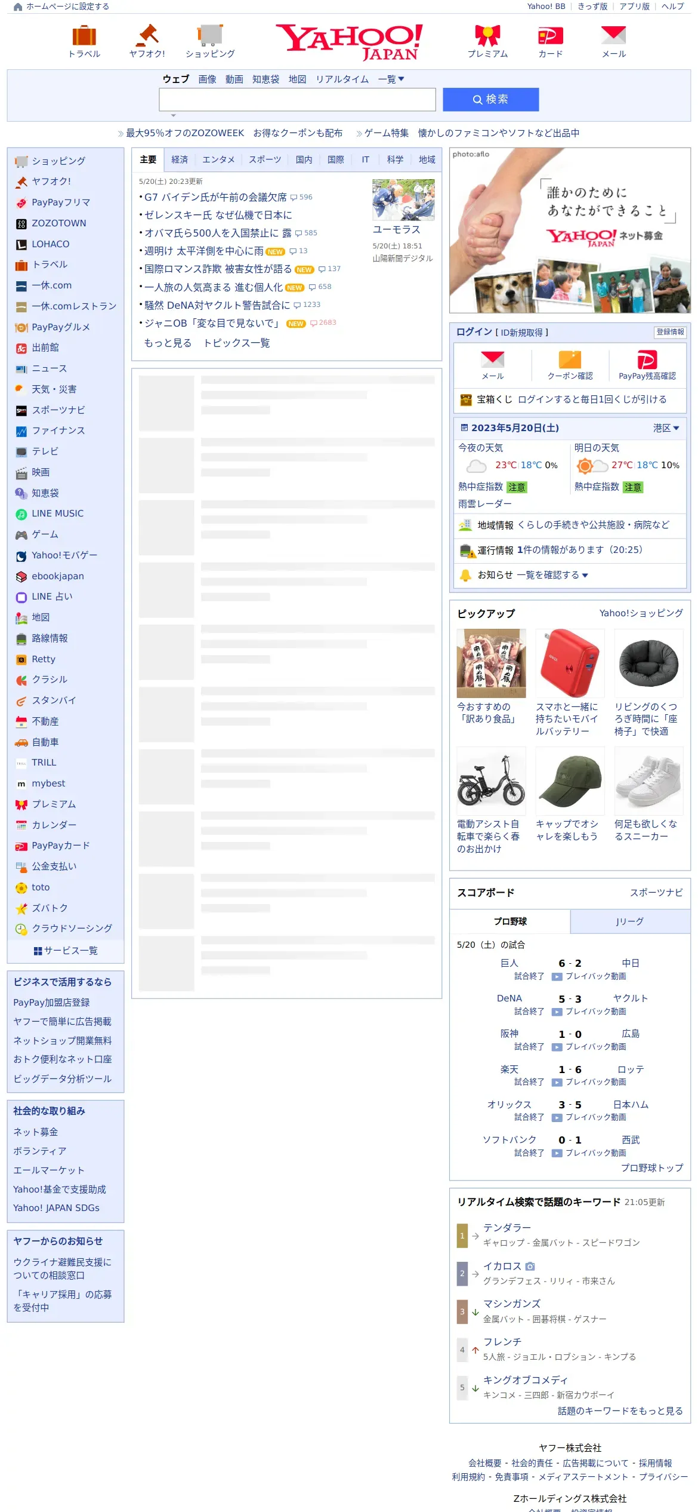Viewport: 698px width, 1512px height.
Task: Switch to the 経済 news tab
Action: coord(180,160)
